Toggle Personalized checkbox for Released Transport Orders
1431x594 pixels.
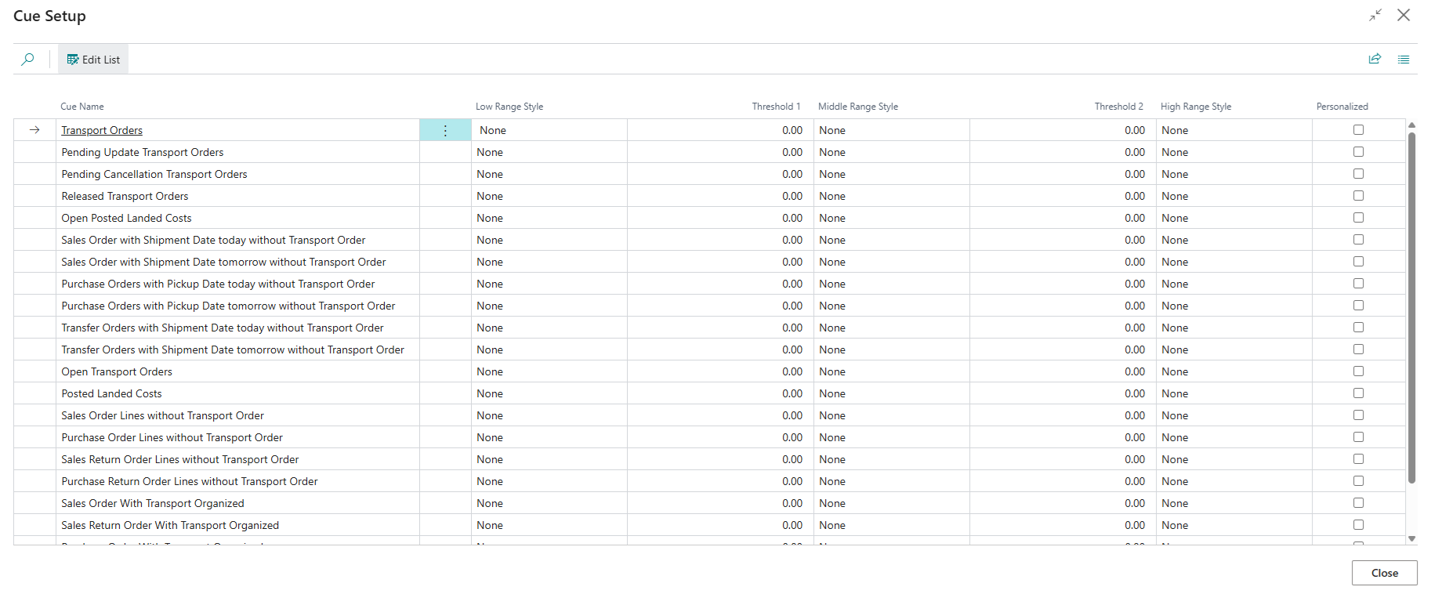point(1358,196)
